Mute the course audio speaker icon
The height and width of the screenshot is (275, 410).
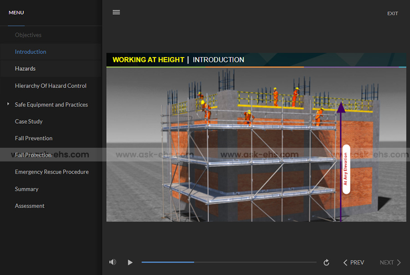pyautogui.click(x=113, y=262)
